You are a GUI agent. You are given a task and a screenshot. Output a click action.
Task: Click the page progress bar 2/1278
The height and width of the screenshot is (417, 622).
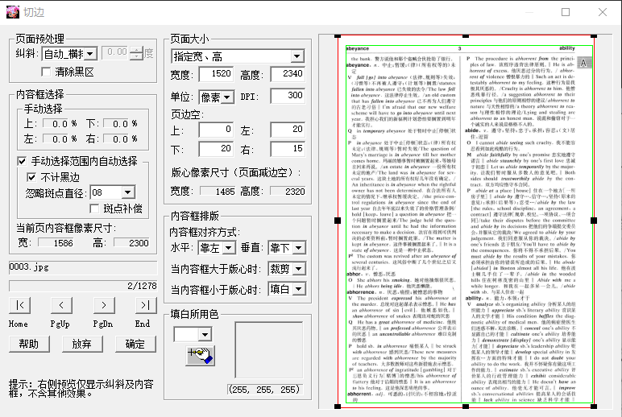[x=83, y=286]
